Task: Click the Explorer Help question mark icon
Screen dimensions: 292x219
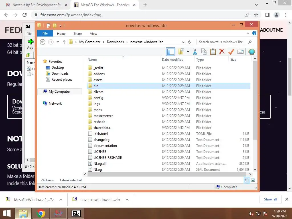Action: click(x=254, y=33)
